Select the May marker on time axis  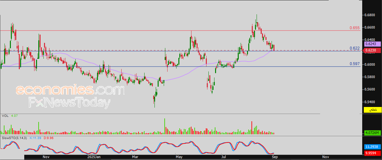[179, 157]
